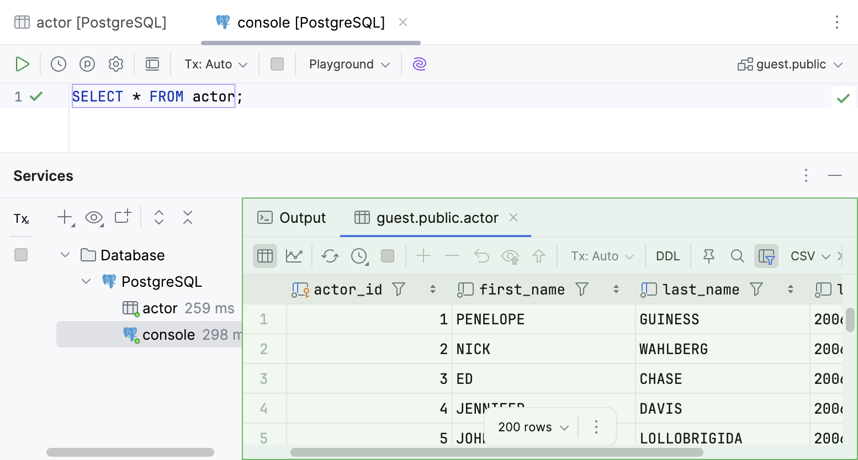
Task: Refresh the actor table data grid
Action: [330, 255]
